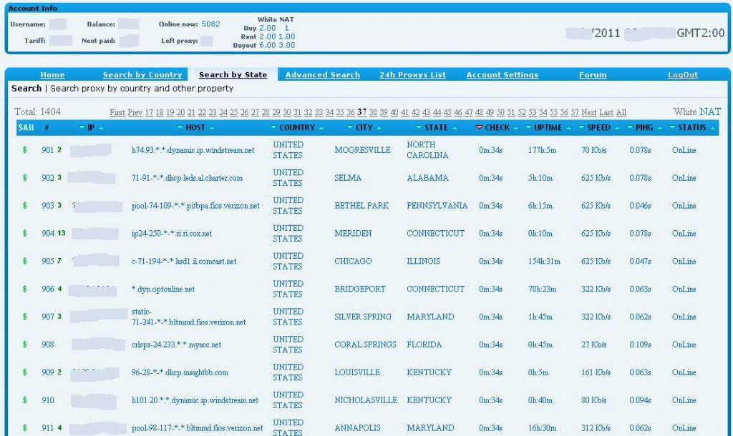Click the dollar icon on row 904

point(25,234)
